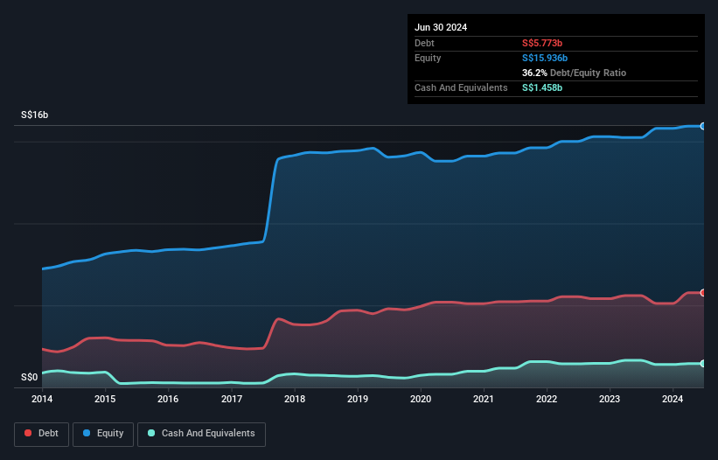Click the 36.2% Debt/Equity Ratio text
Image resolution: width=718 pixels, height=460 pixels.
[x=575, y=73]
